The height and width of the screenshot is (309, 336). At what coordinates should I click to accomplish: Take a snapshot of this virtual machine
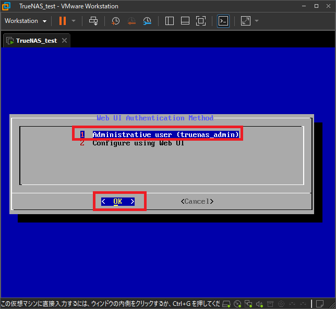click(115, 21)
